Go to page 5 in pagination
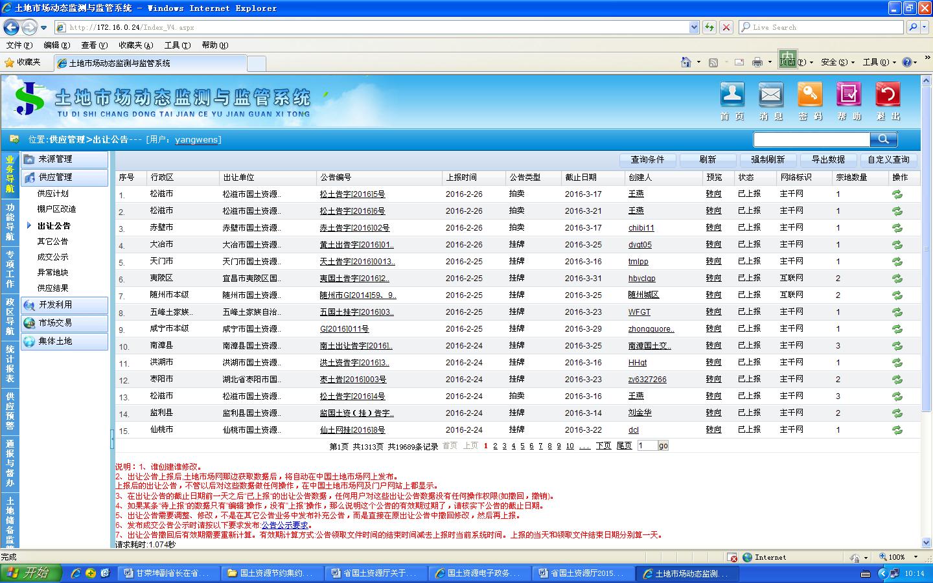Viewport: 933px width, 583px height. click(522, 446)
